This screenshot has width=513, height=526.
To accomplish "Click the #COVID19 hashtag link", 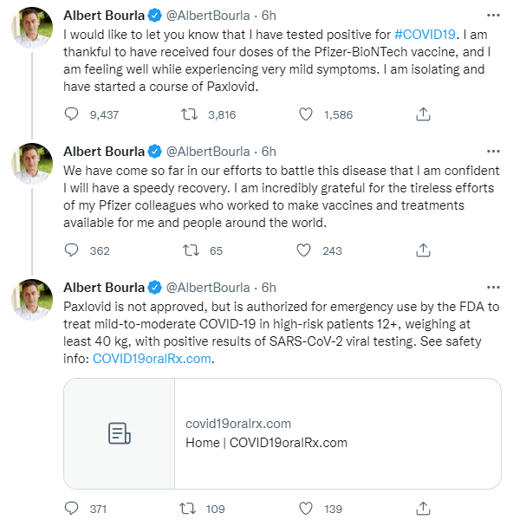I will pos(425,35).
